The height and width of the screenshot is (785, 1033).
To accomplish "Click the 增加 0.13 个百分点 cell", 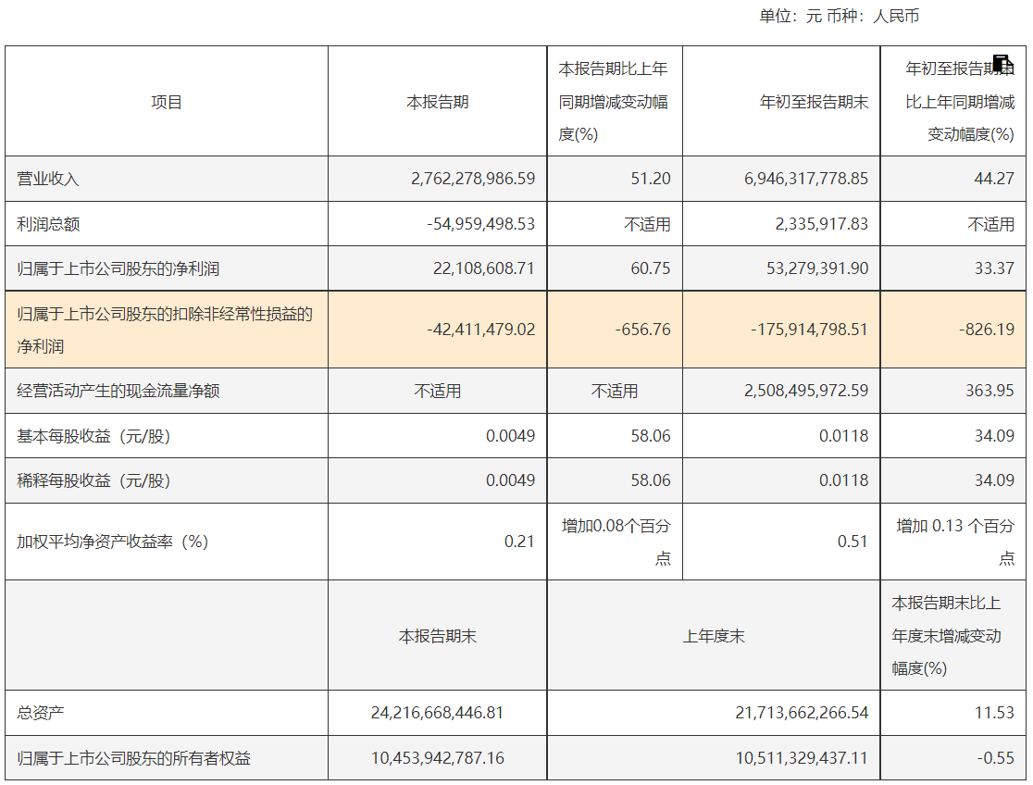I will 953,542.
